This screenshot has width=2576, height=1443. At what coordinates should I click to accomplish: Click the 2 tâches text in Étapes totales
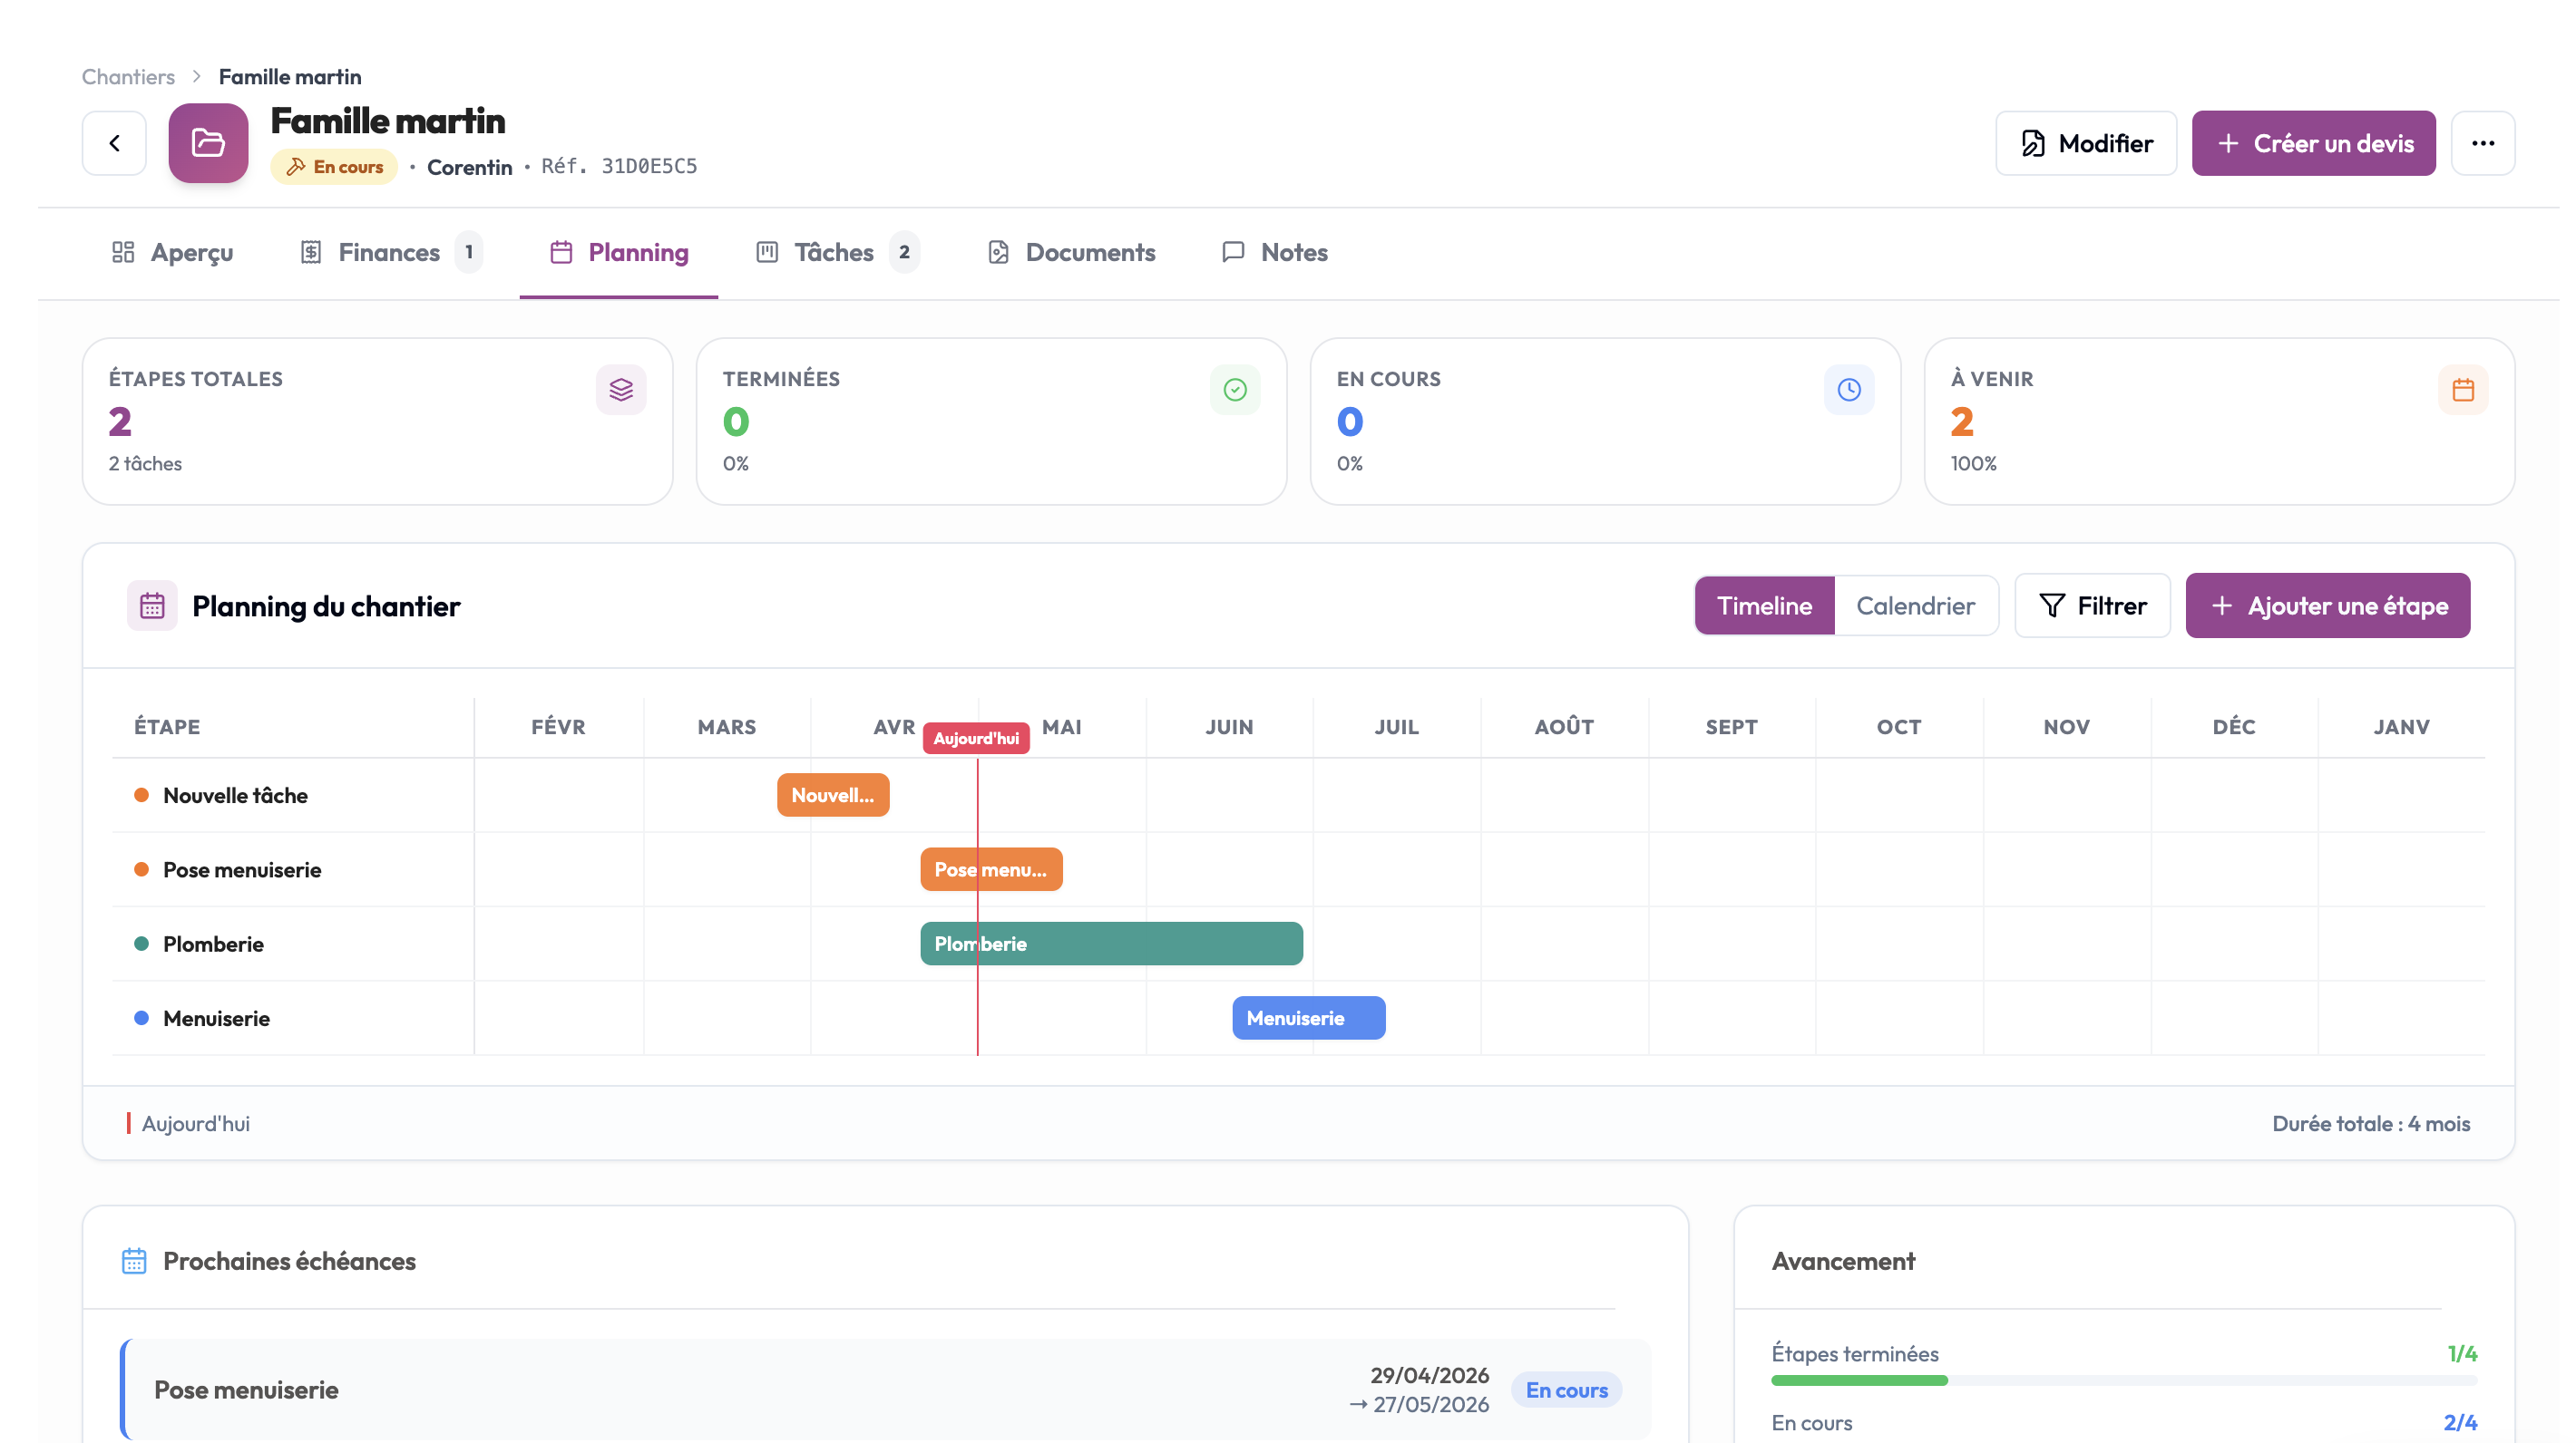point(145,464)
